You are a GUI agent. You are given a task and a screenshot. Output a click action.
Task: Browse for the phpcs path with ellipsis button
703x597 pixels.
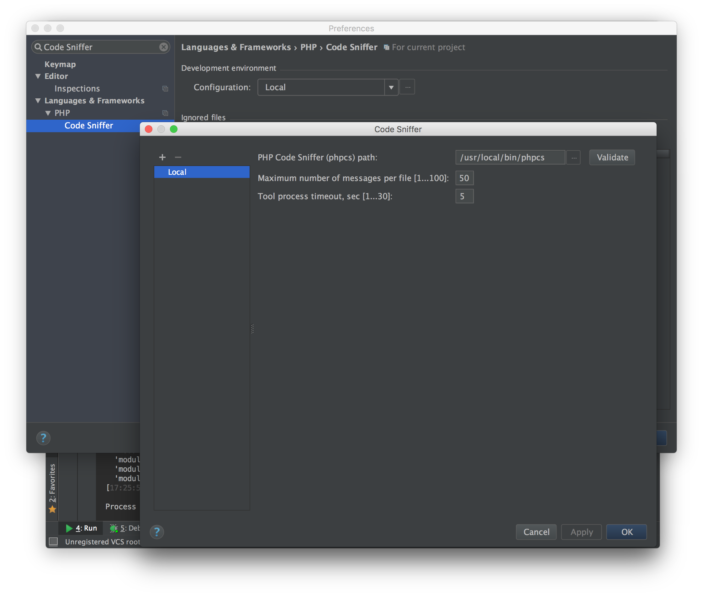coord(573,157)
